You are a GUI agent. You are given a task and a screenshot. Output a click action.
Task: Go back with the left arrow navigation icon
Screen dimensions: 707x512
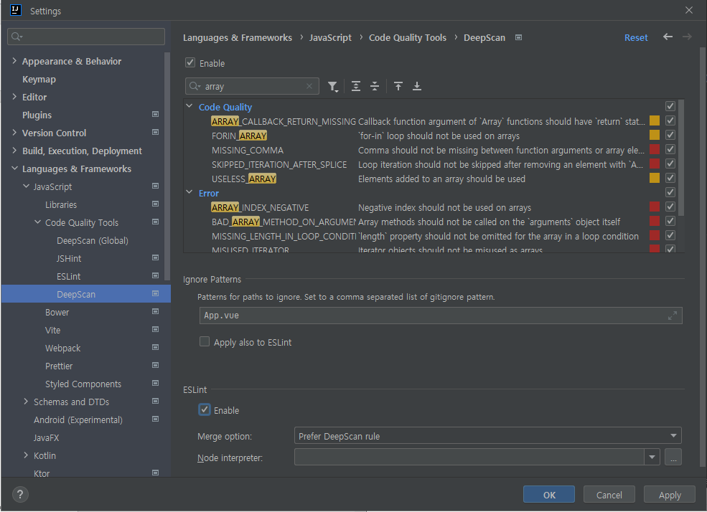coord(668,37)
